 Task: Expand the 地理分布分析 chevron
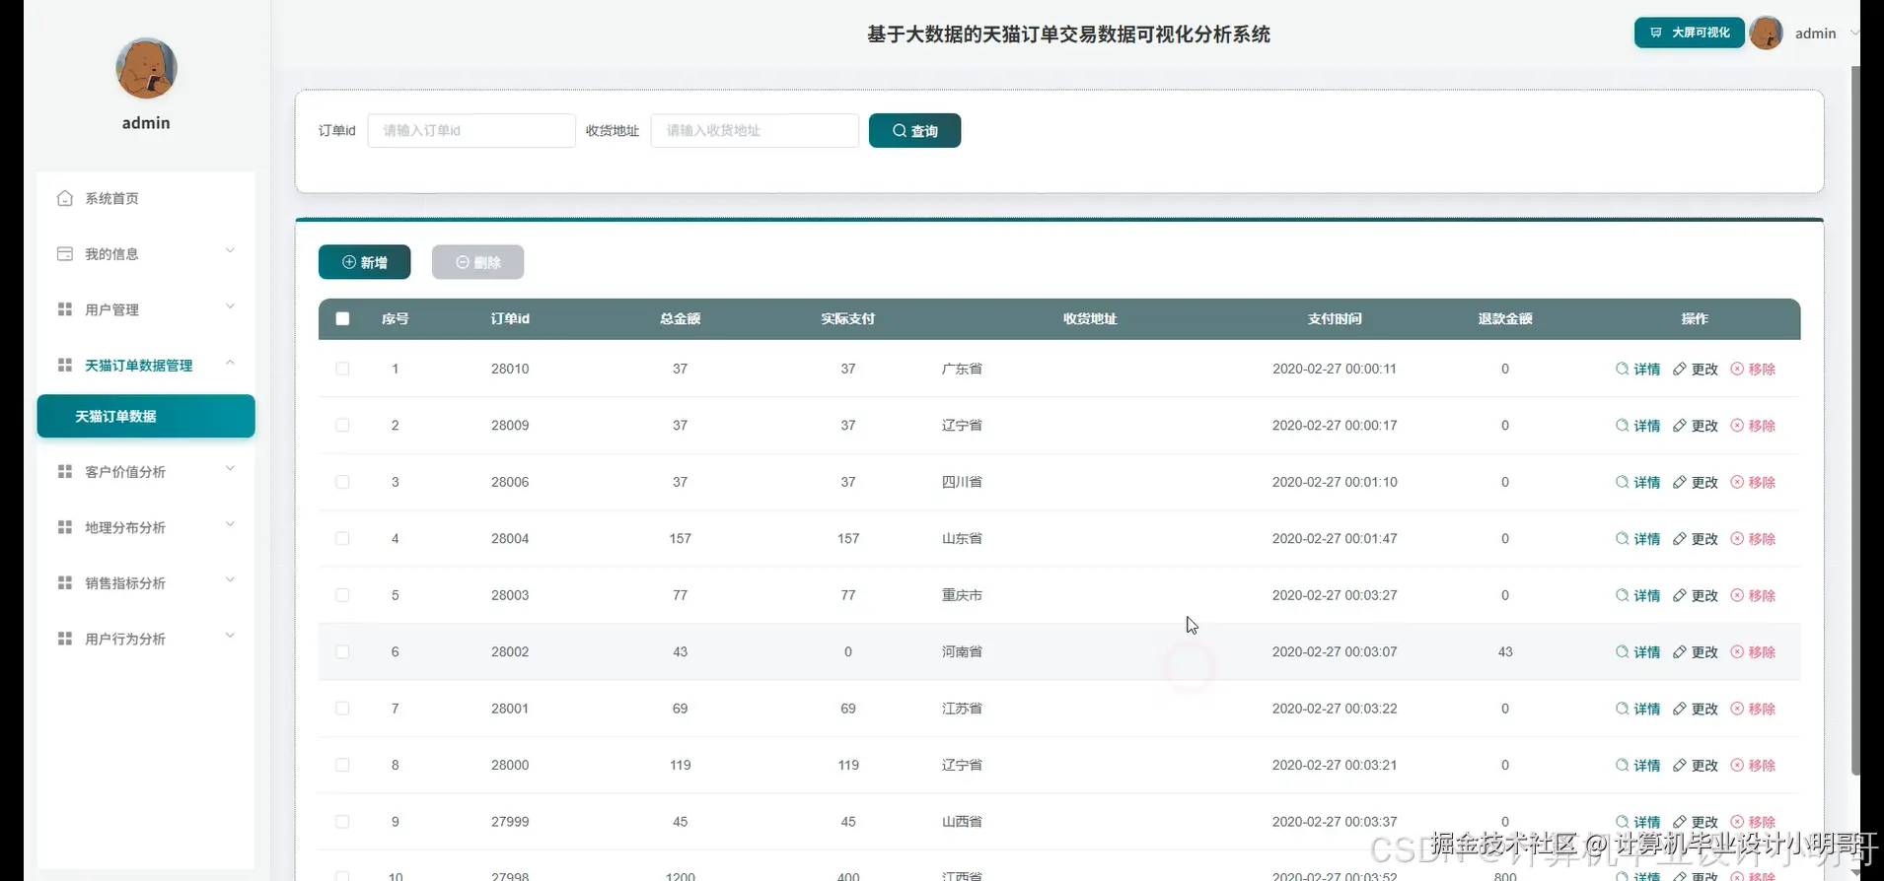tap(230, 524)
